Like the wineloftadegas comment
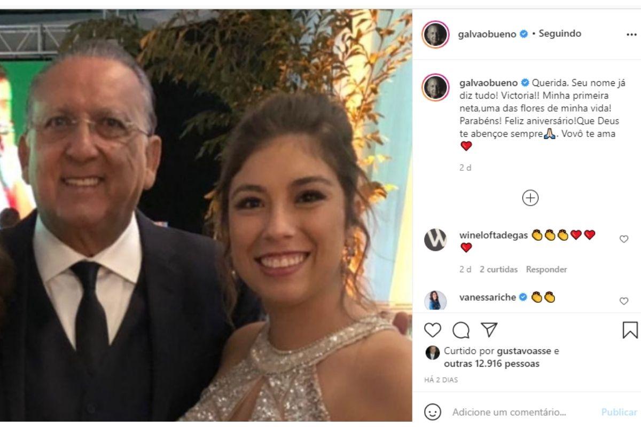This screenshot has width=641, height=427. click(x=624, y=239)
